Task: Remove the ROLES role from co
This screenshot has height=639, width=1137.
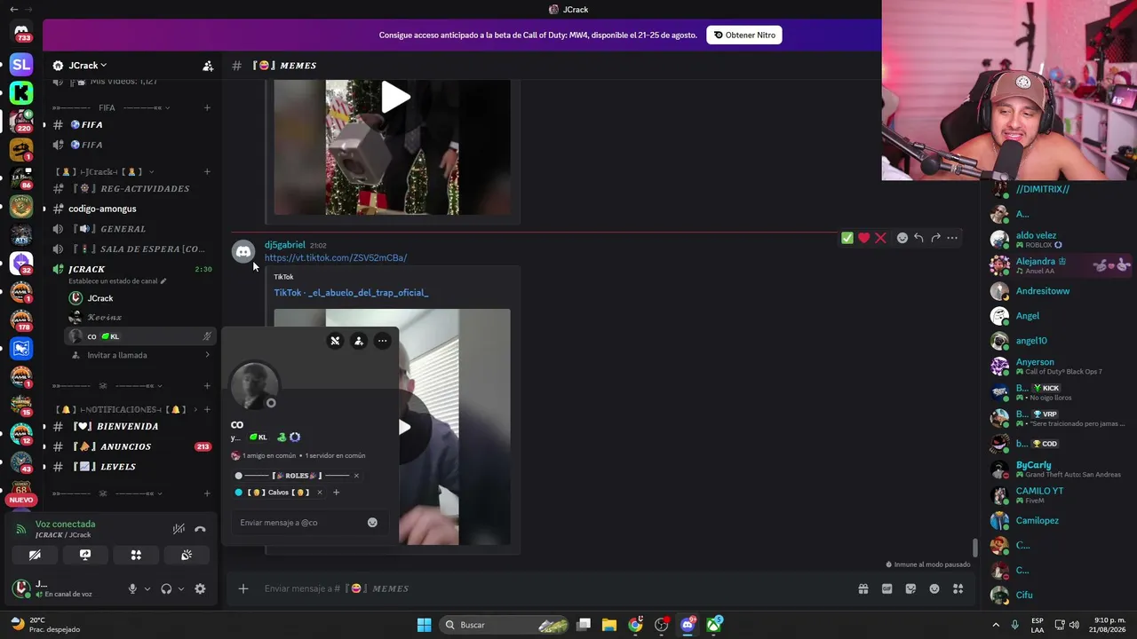Action: 356,476
